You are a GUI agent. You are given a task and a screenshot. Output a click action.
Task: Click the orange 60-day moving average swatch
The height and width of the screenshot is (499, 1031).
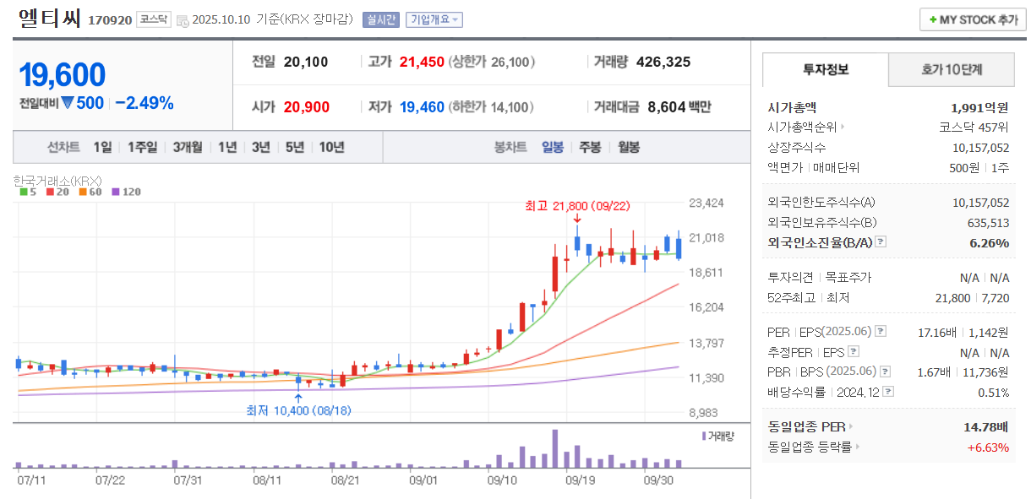(x=84, y=192)
